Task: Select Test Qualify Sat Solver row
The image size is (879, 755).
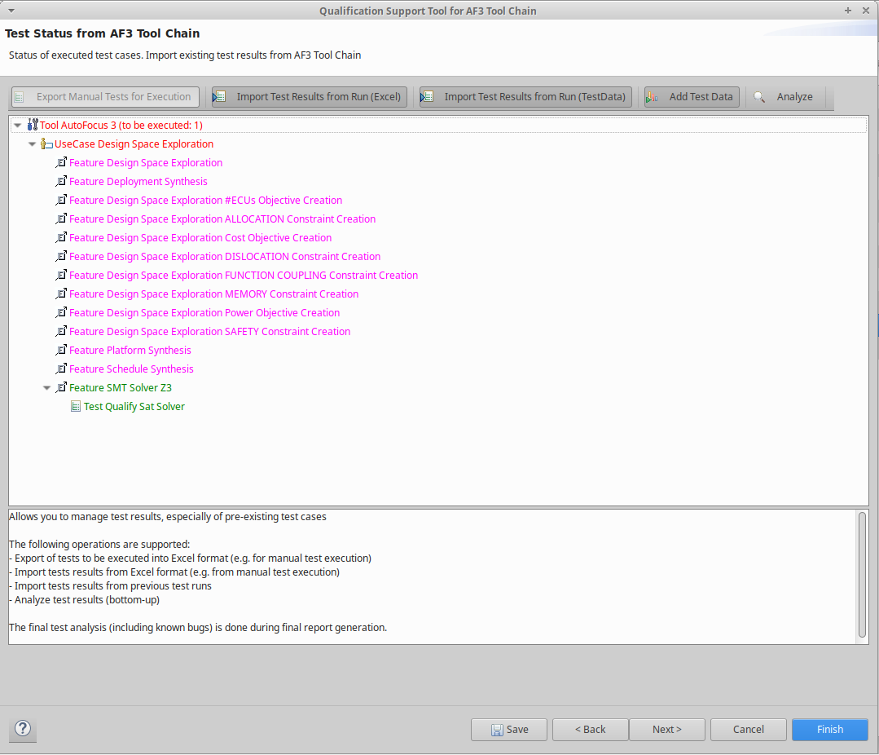Action: tap(134, 407)
